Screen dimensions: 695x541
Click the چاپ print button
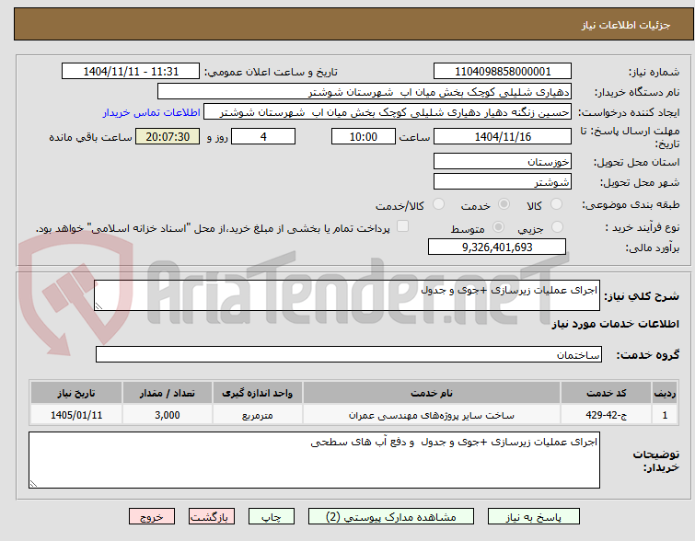click(272, 517)
